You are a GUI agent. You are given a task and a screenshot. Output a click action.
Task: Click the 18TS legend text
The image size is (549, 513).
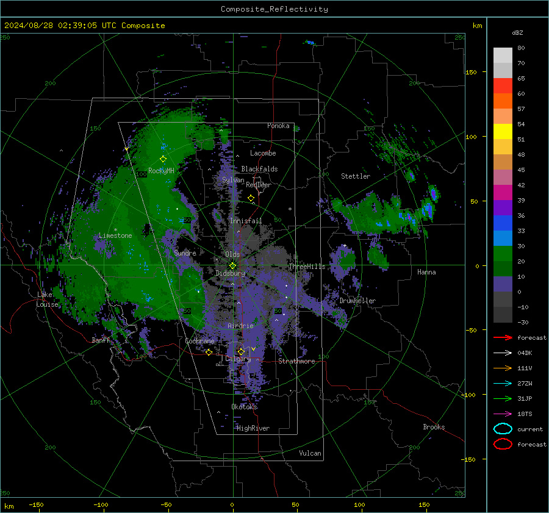pyautogui.click(x=525, y=414)
